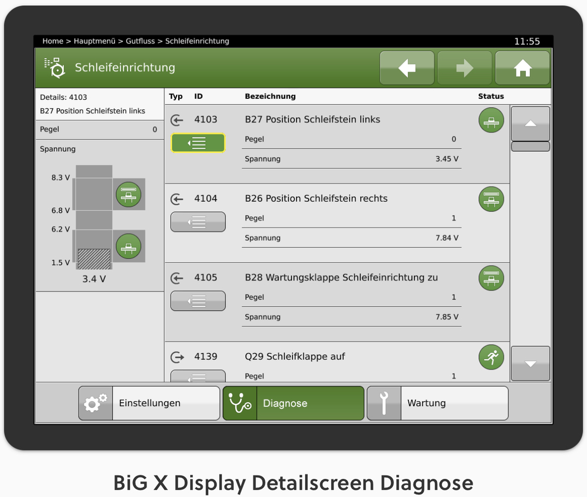Open the home screen via house icon
Viewport: 587px width, 497px height.
[522, 67]
